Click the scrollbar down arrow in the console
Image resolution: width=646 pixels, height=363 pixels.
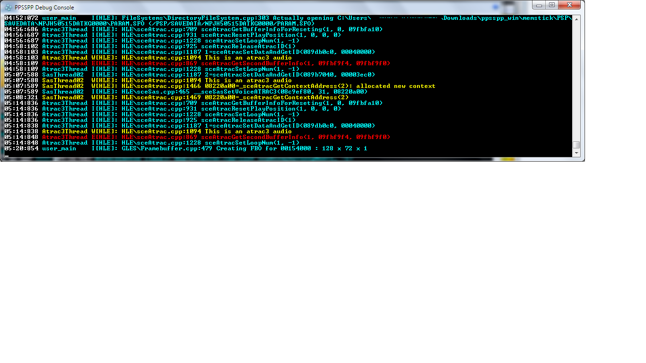576,153
